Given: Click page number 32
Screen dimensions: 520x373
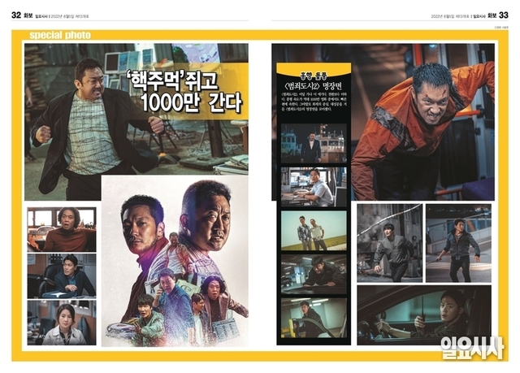Looking at the screenshot, I should pyautogui.click(x=16, y=15).
